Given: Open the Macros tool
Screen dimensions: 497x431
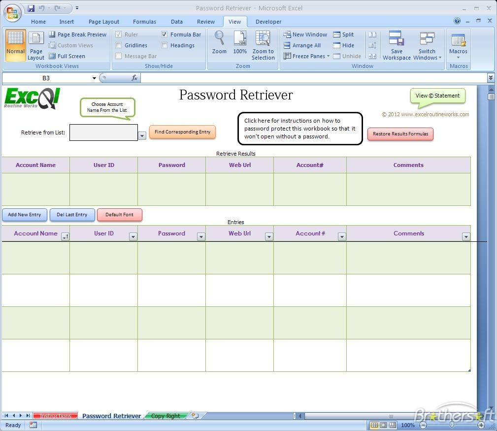Looking at the screenshot, I should pos(458,44).
